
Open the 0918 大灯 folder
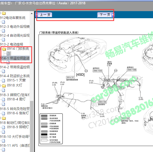pos(15,85)
